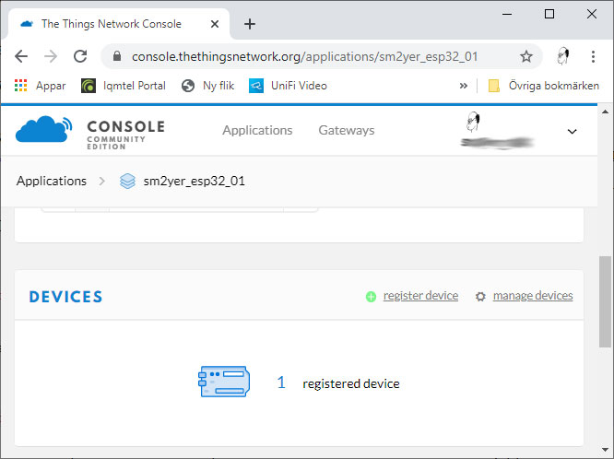Open the Ny flik bookmark
Image resolution: width=614 pixels, height=459 pixels.
[207, 86]
